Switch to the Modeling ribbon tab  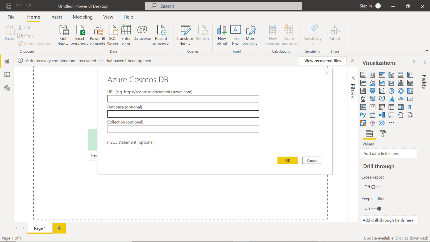83,17
